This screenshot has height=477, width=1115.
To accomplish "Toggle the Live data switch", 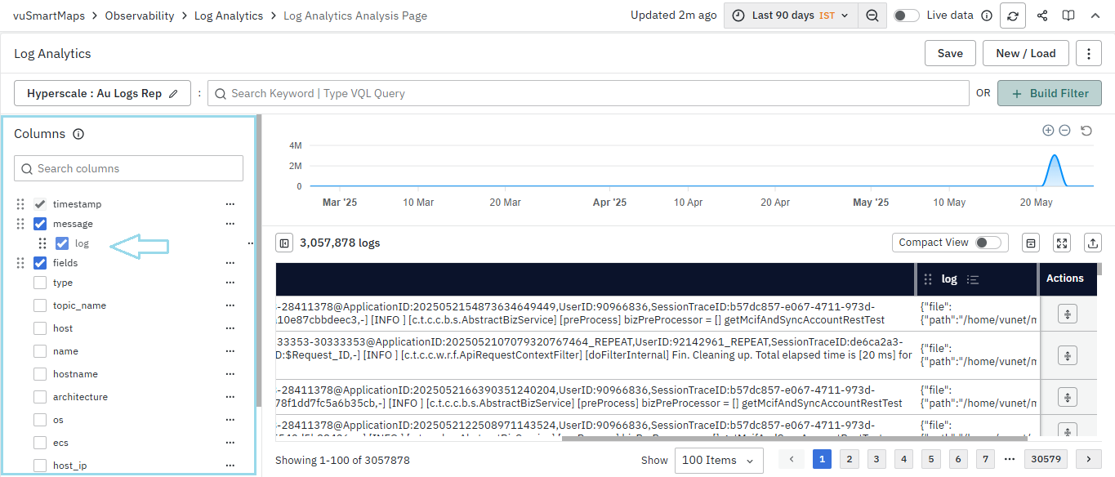I will (906, 16).
